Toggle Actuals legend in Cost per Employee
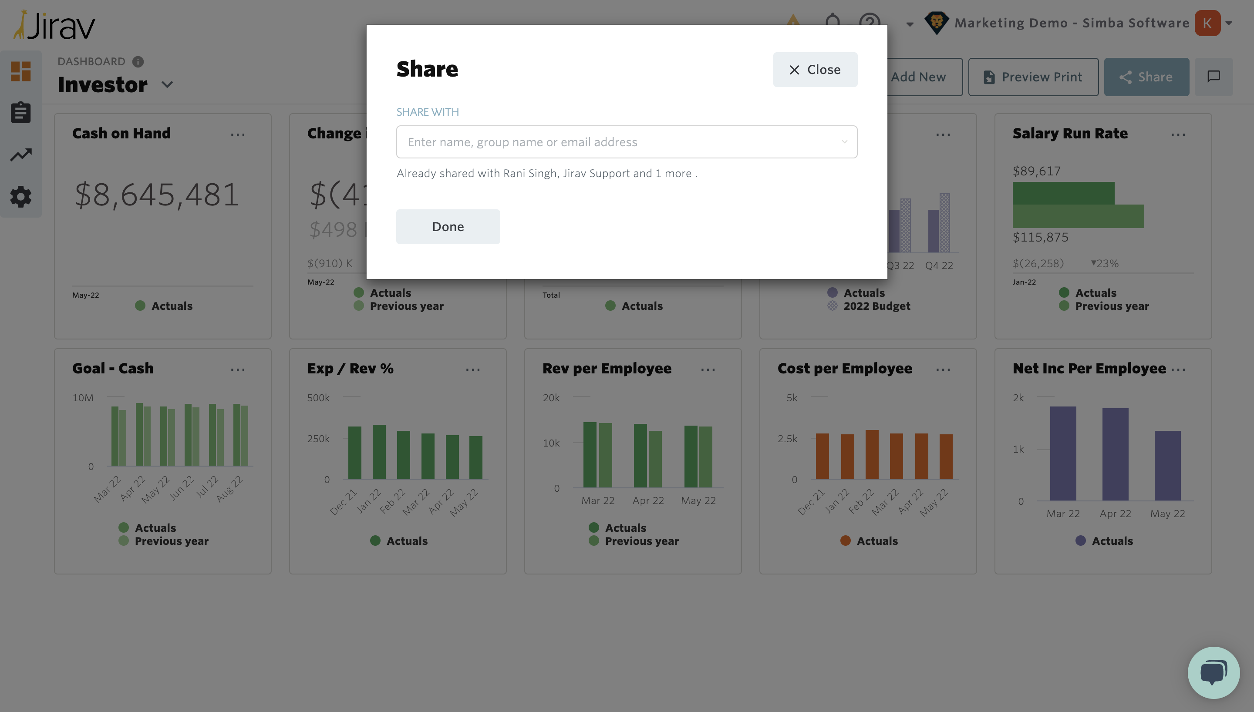1254x712 pixels. coord(876,541)
